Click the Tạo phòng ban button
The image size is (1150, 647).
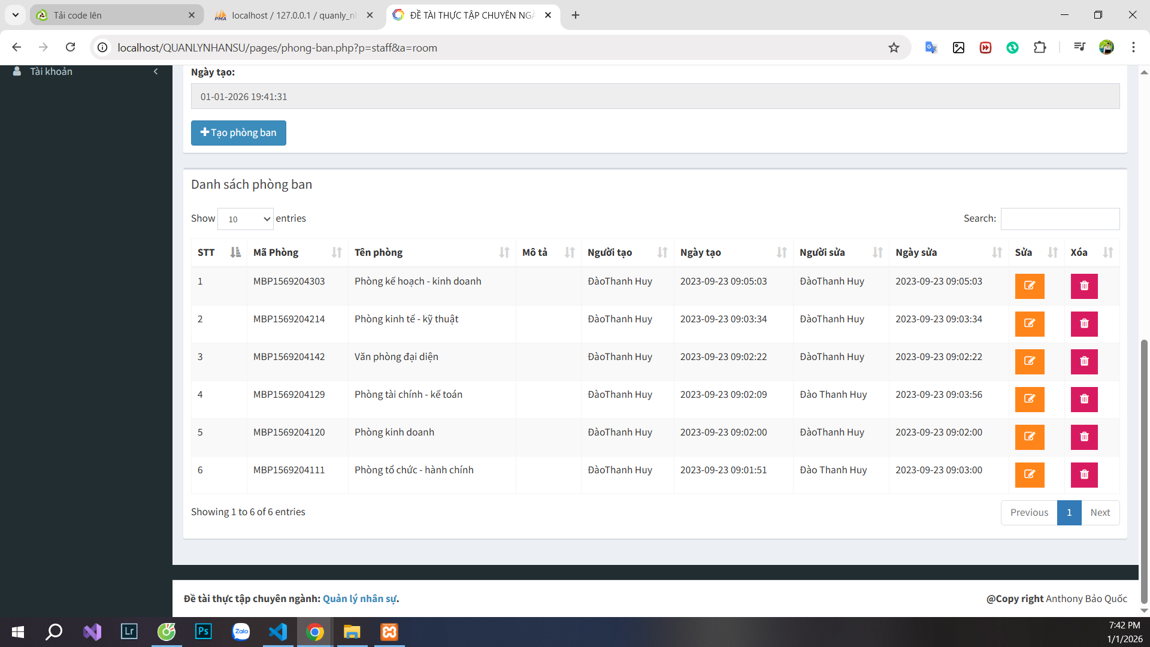click(238, 133)
